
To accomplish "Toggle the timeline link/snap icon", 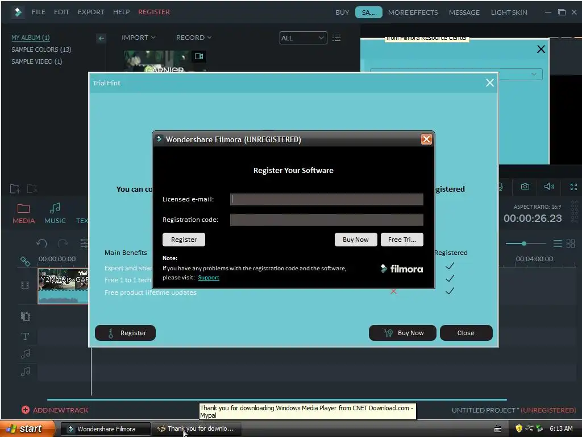I will click(x=25, y=261).
